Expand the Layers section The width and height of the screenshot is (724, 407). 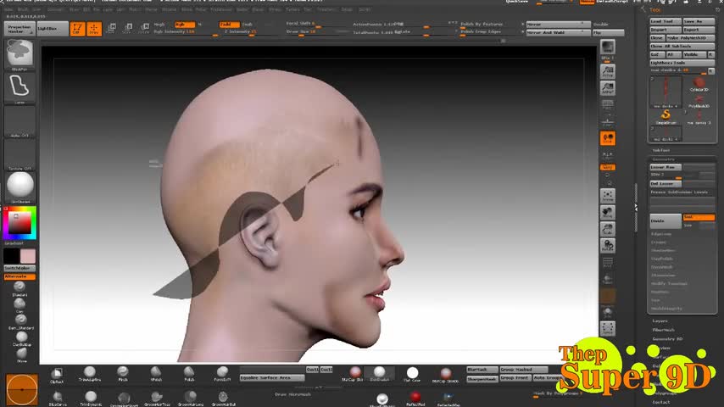click(660, 321)
